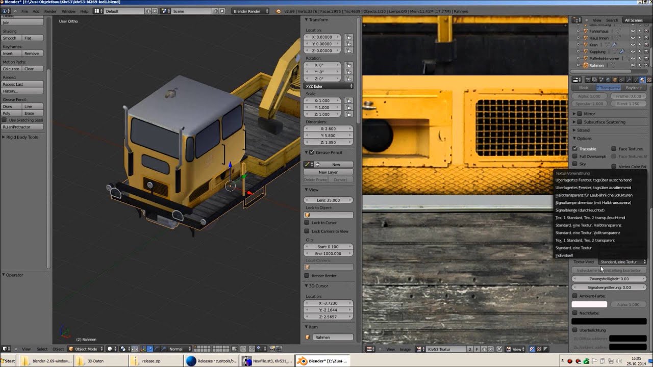The height and width of the screenshot is (367, 653).
Task: Lock the X location value
Action: click(x=349, y=37)
